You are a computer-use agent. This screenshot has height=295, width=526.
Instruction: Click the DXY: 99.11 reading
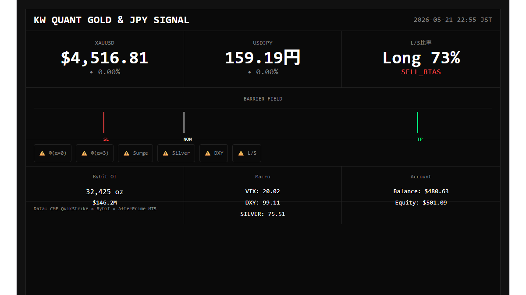click(263, 203)
